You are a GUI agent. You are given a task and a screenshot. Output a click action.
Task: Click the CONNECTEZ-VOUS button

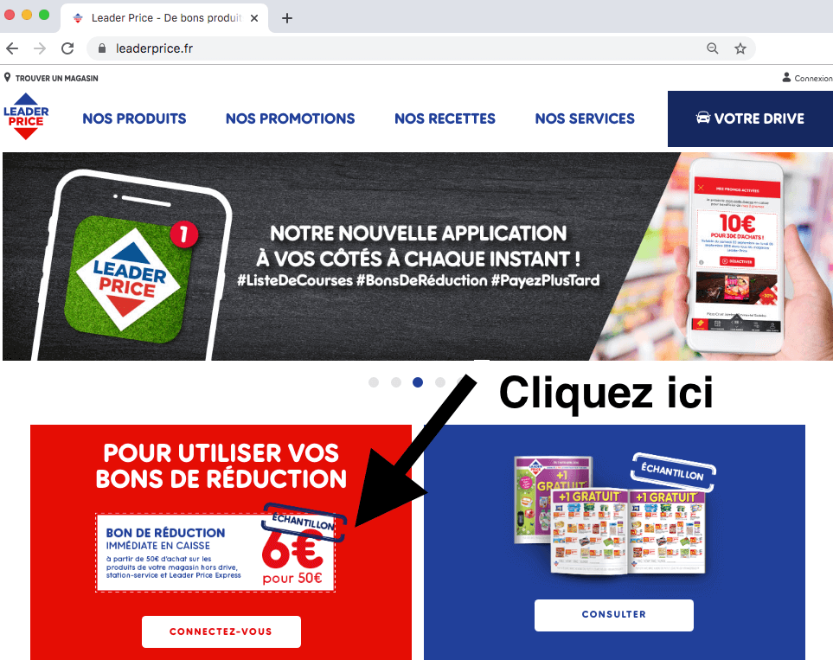click(221, 631)
